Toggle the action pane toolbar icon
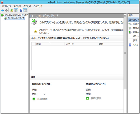Image resolution: width=140 pixels, height=114 pixels. [25, 10]
